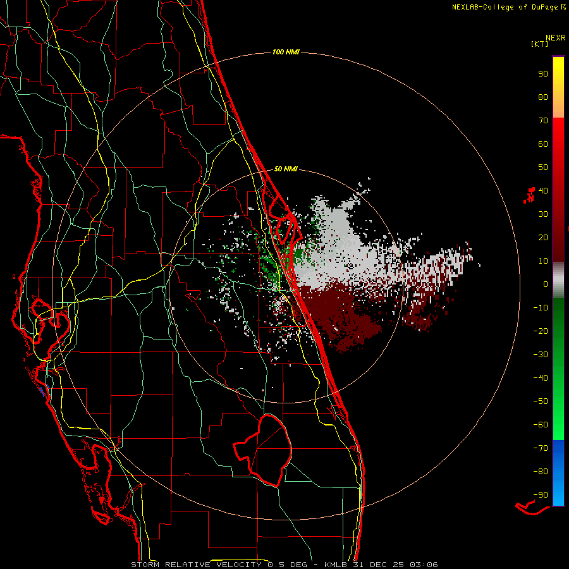
Task: Click the positive 30 scale value
Action: coord(543,214)
